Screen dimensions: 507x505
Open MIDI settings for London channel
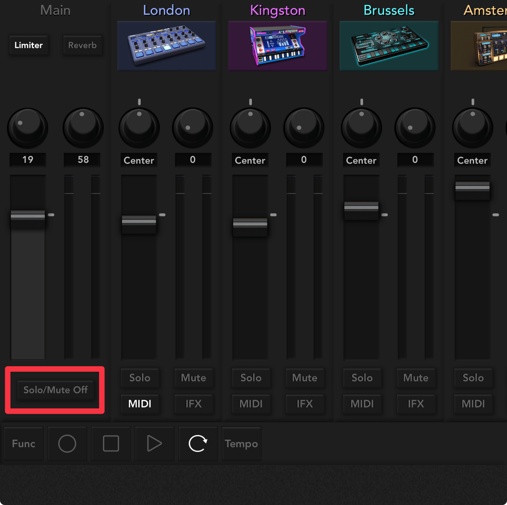coord(140,404)
